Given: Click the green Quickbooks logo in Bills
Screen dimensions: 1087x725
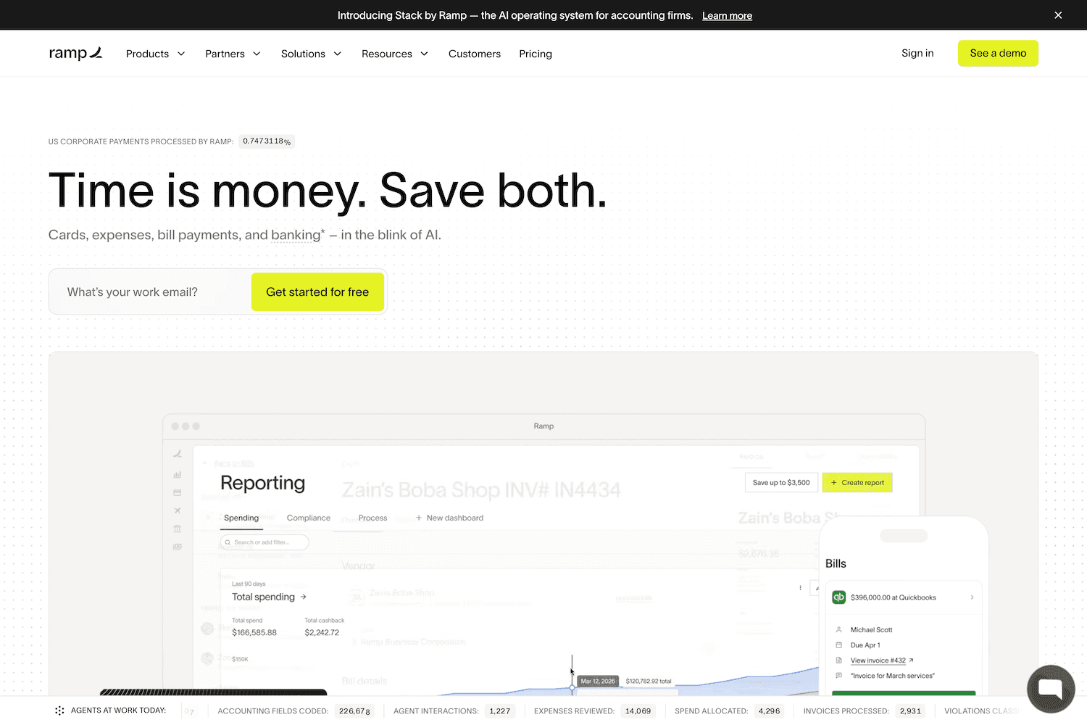Looking at the screenshot, I should tap(838, 597).
